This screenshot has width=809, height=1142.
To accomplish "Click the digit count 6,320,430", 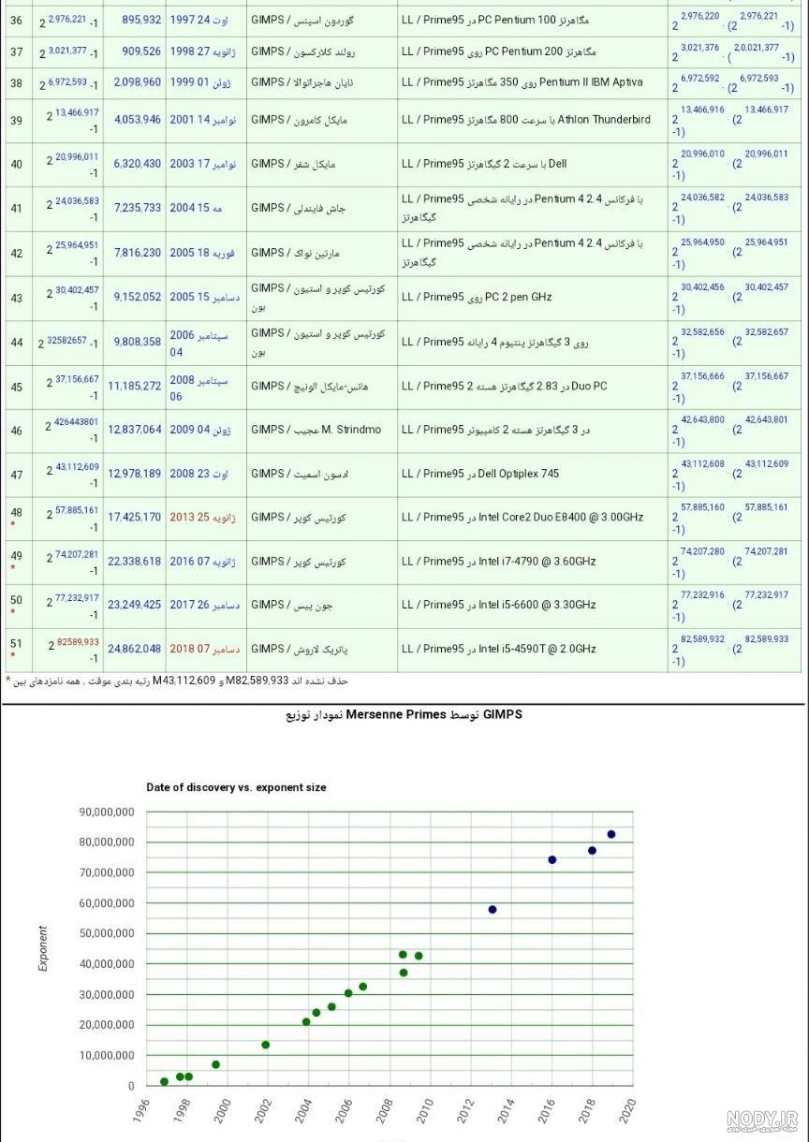I will click(x=138, y=164).
